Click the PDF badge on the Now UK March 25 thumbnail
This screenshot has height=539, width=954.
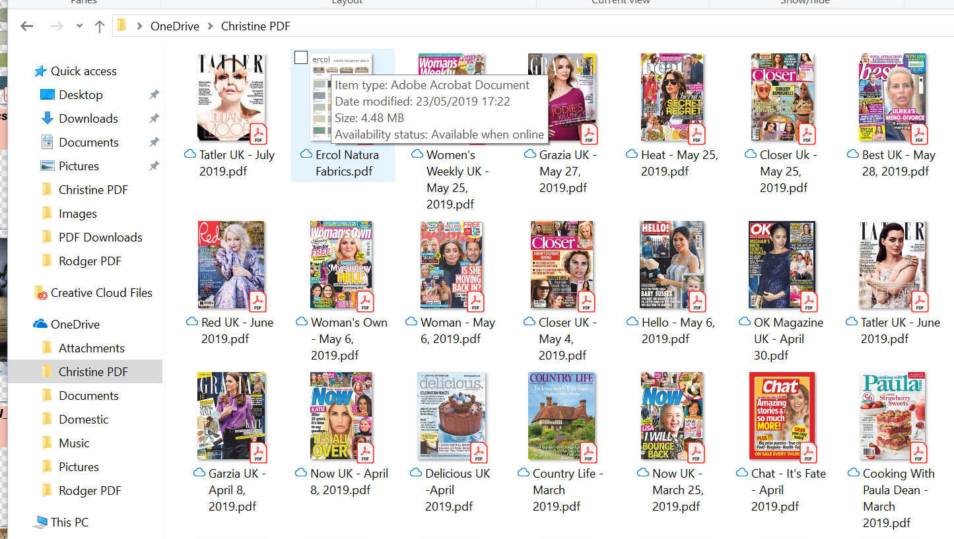click(x=695, y=452)
